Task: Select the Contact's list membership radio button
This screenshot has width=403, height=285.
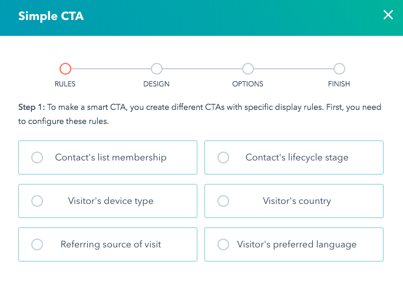Action: click(x=37, y=157)
